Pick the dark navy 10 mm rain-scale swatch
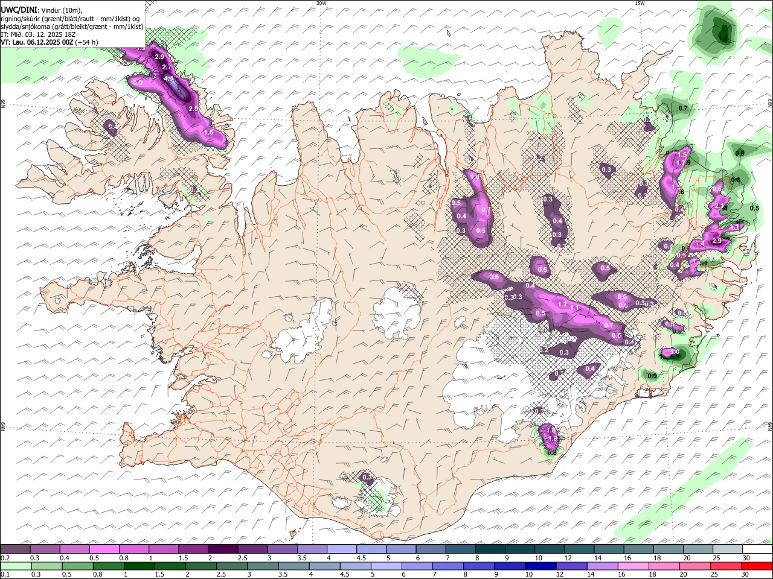Screen dimensions: 773x579 [540, 566]
